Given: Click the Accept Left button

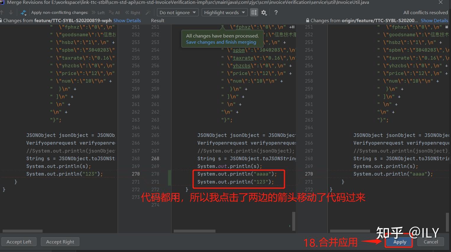Looking at the screenshot, I should 19,242.
